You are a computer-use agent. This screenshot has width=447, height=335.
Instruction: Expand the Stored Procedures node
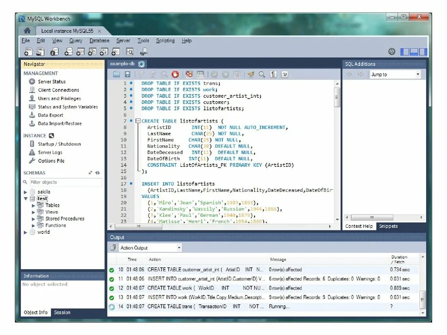tap(33, 219)
